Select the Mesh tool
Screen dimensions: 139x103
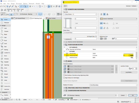5,71
